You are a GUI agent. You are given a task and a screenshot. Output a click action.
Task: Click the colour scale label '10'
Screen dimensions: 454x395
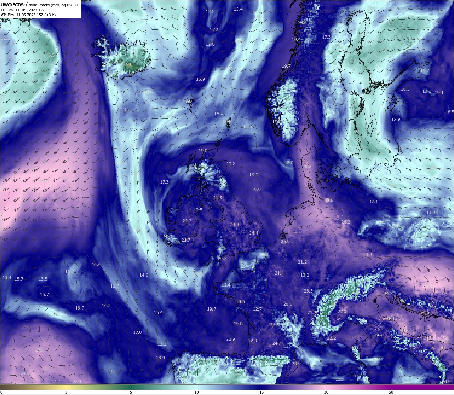(196, 392)
